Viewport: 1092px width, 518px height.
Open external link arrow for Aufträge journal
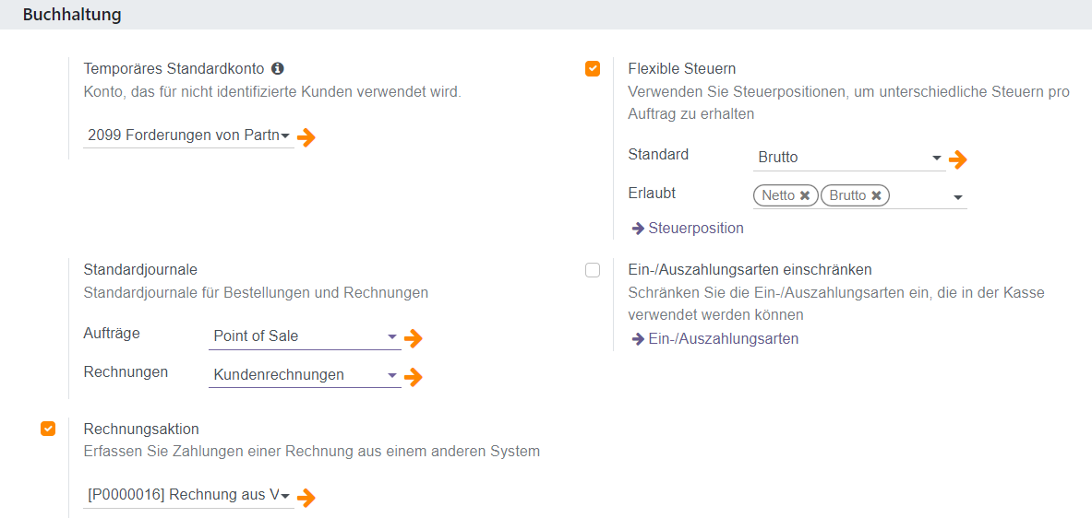(x=414, y=338)
